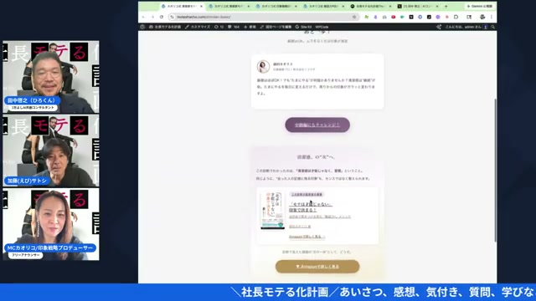Click the purple 中級編にもチャレンジ button
The image size is (536, 301).
(x=317, y=125)
